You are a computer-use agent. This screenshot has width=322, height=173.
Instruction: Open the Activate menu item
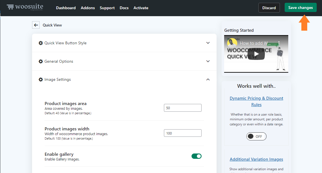click(141, 8)
